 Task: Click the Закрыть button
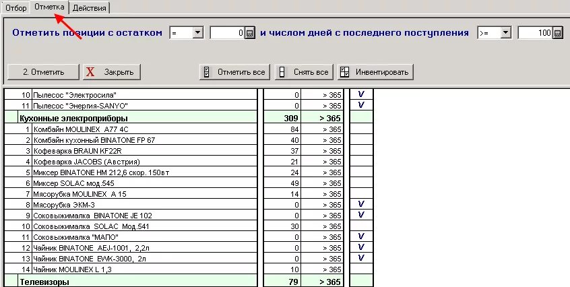point(112,72)
